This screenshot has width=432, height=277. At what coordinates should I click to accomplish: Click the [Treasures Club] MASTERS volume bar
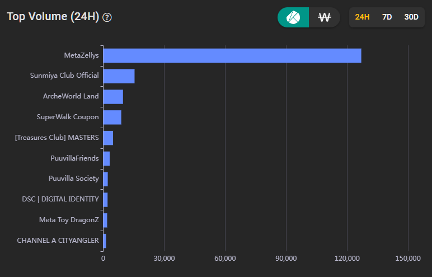108,138
